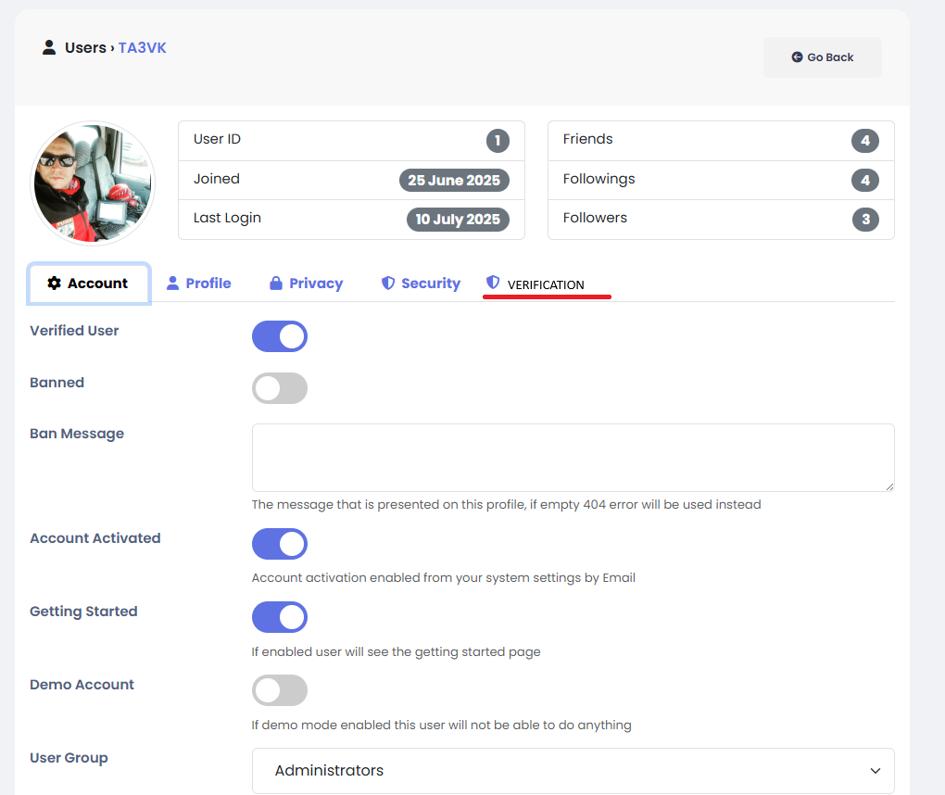
Task: Click the Users breadcrumb link
Action: click(x=85, y=47)
